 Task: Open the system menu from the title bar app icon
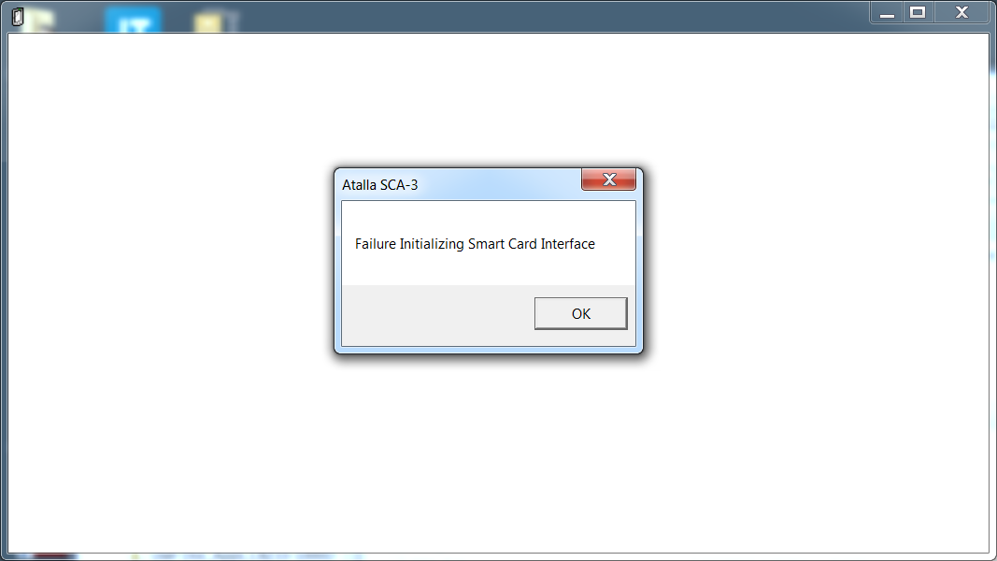click(17, 17)
